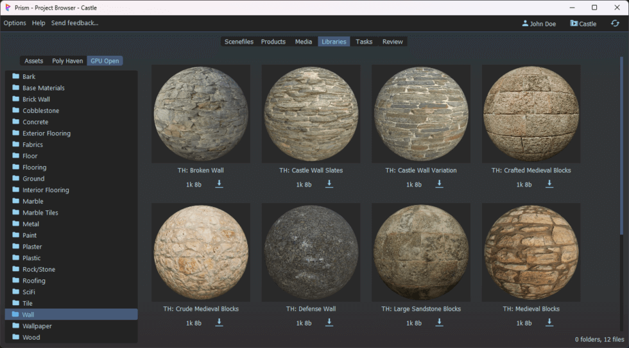Download Crafted Medieval Blocks texture
The image size is (629, 348).
[x=549, y=184]
